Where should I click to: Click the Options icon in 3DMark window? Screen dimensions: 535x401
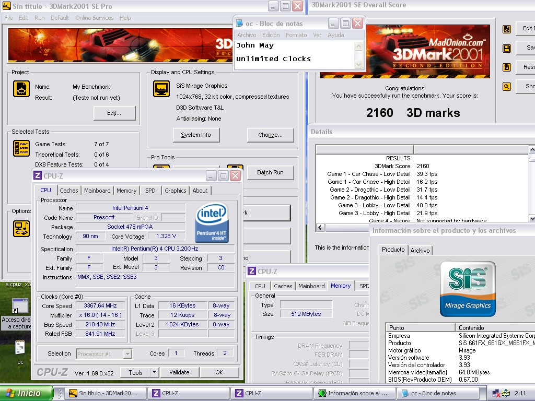(21, 229)
